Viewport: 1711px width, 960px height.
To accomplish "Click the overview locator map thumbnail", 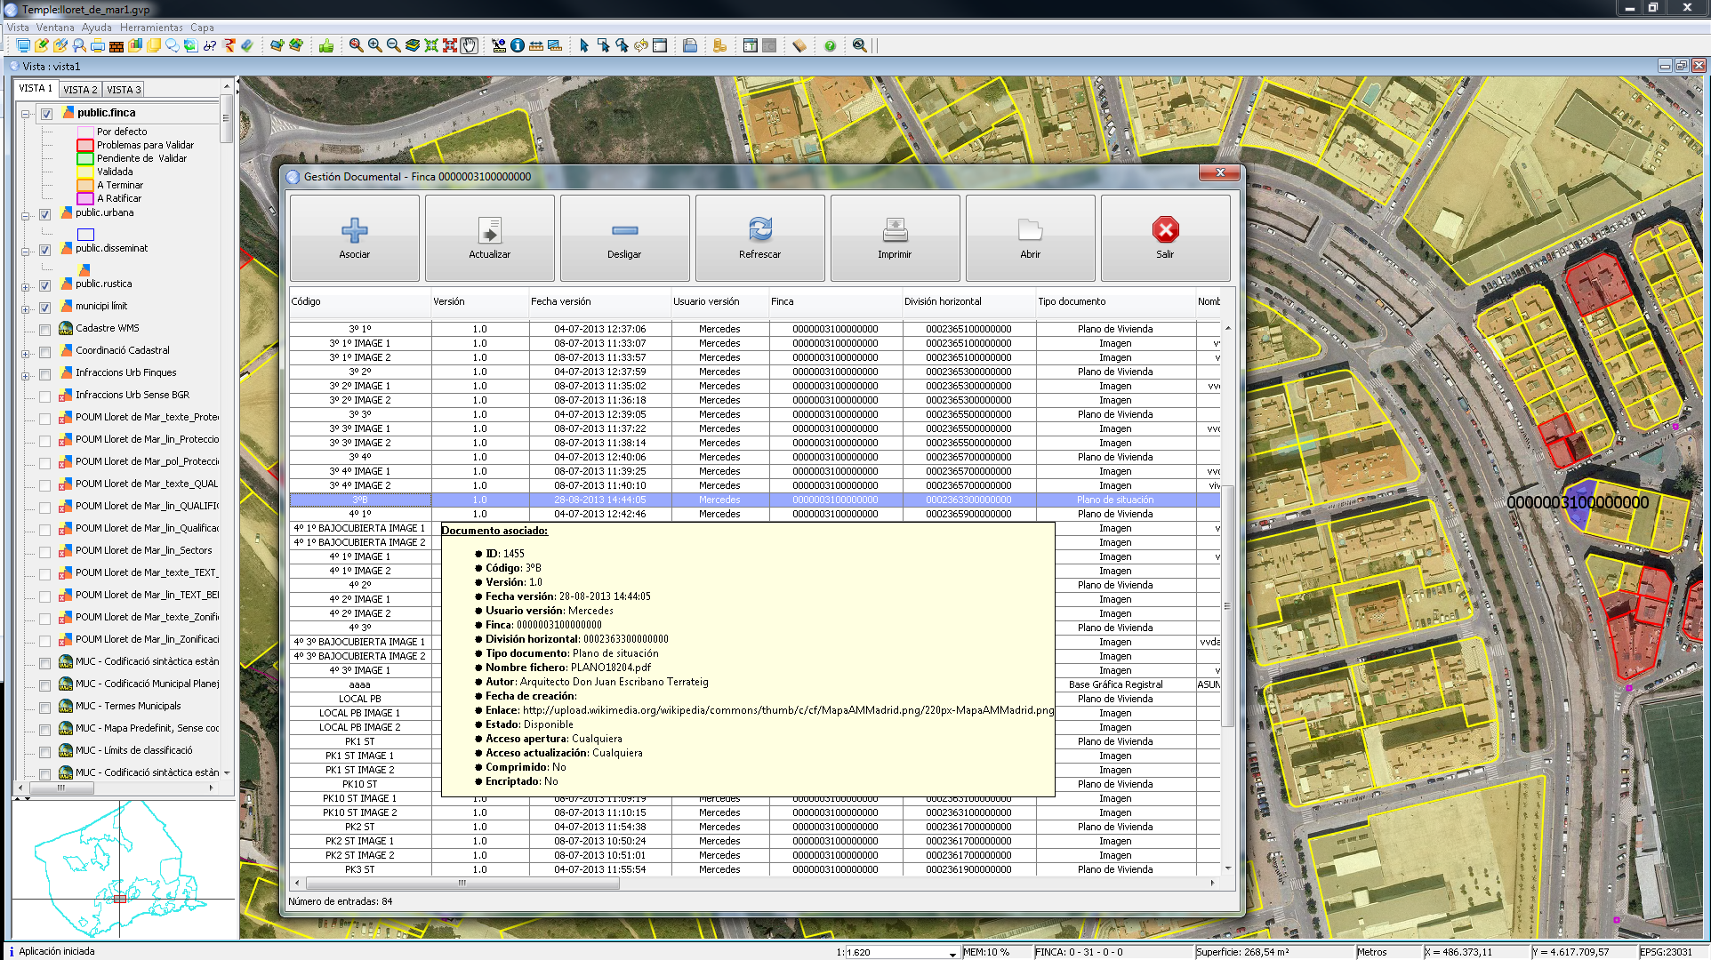I will (x=122, y=868).
